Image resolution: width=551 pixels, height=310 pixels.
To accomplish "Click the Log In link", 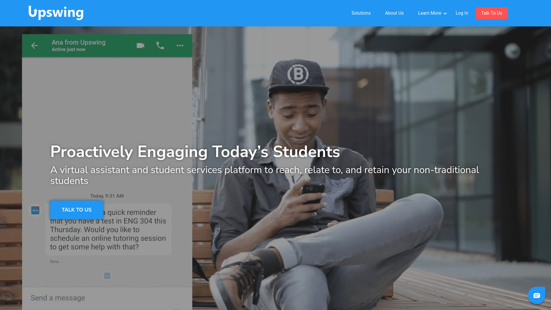I will pos(462,13).
